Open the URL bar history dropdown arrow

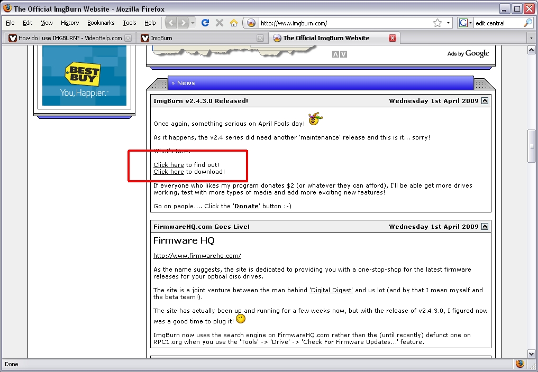coord(448,23)
